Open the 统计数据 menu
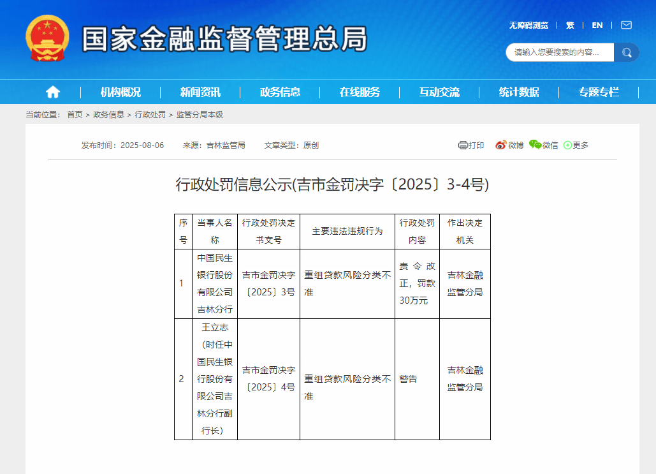This screenshot has width=656, height=474. click(x=519, y=92)
